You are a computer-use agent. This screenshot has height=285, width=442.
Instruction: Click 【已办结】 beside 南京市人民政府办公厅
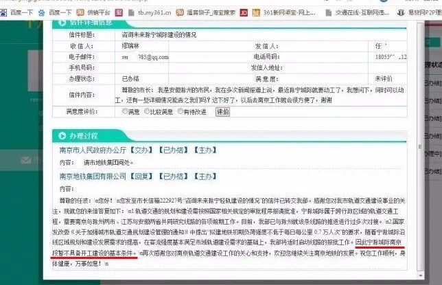coord(174,150)
